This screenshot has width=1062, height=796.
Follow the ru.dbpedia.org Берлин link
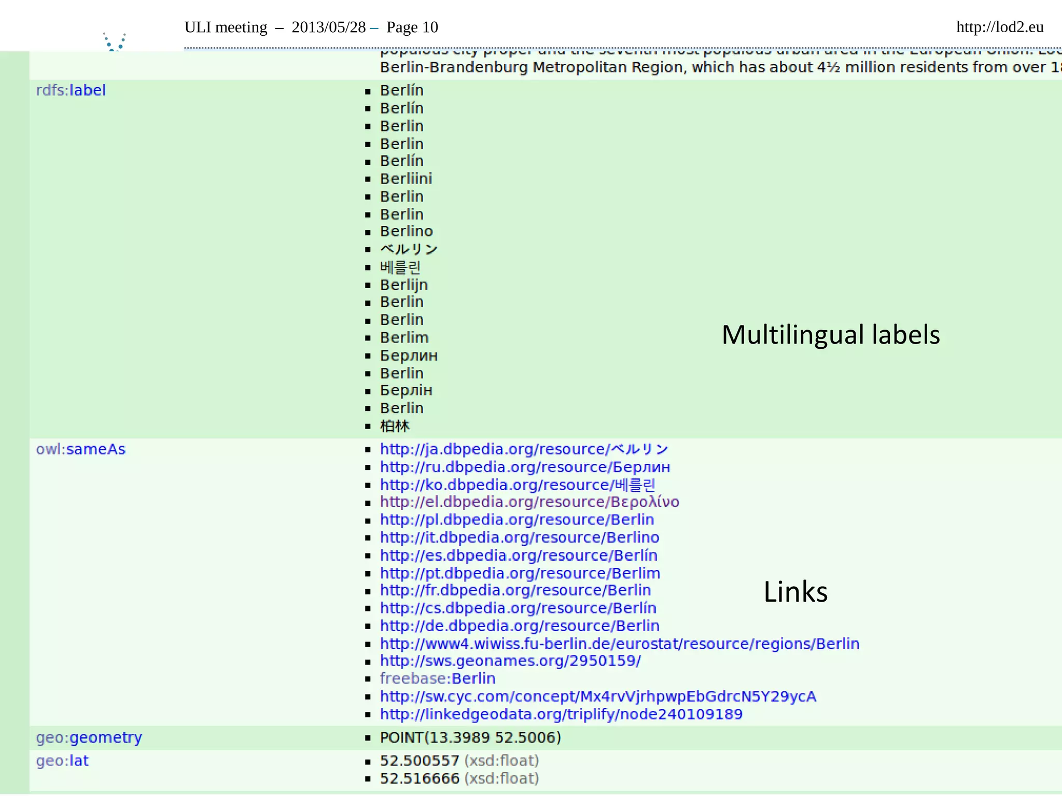[525, 467]
